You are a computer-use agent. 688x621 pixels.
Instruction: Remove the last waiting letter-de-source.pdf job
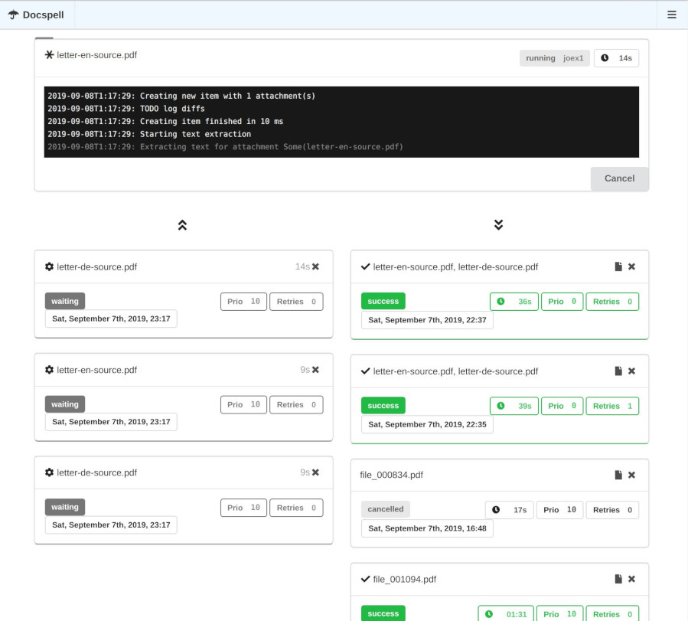pyautogui.click(x=315, y=472)
